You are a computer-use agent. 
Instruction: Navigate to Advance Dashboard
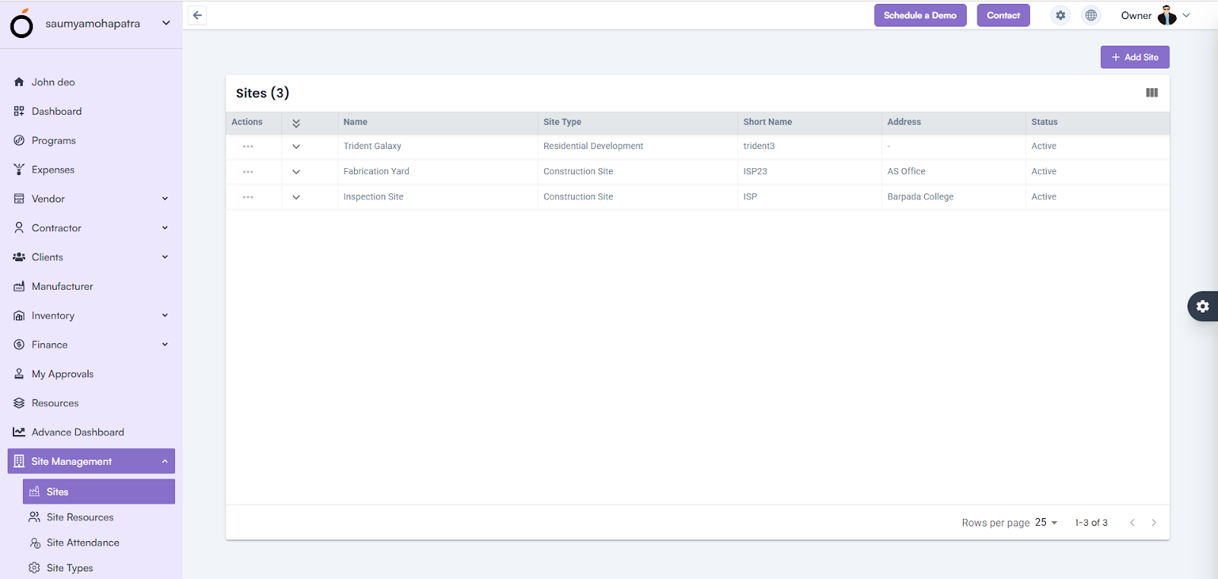[78, 432]
